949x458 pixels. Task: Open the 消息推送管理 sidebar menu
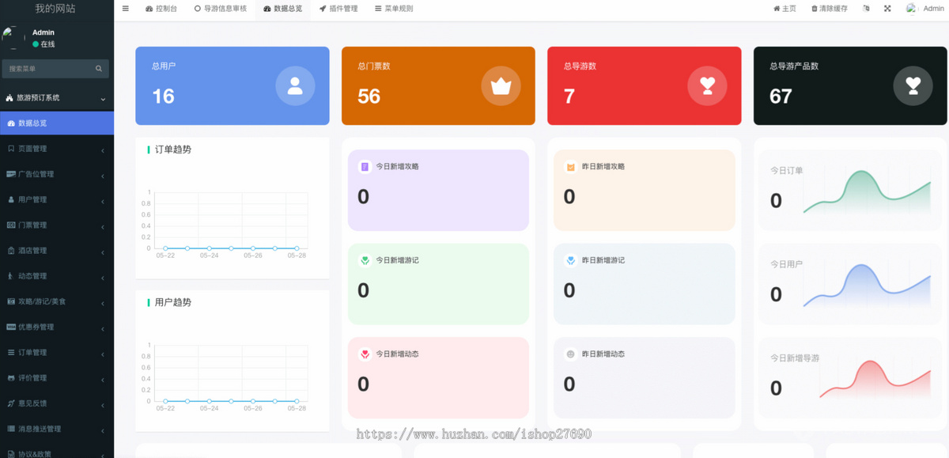pos(57,429)
